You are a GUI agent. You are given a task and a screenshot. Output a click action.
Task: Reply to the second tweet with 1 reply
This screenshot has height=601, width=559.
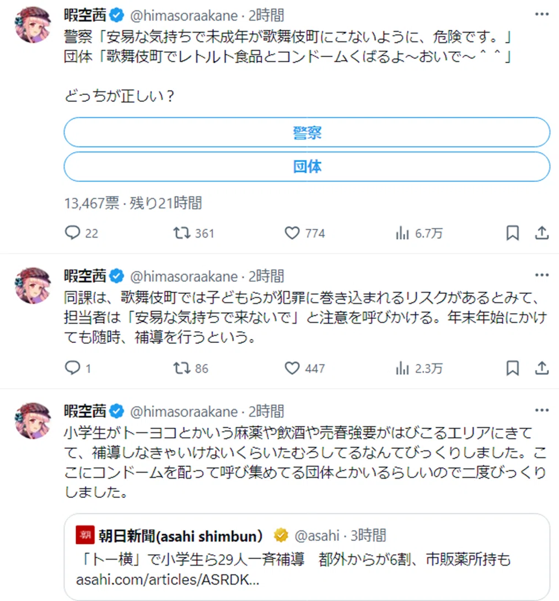(78, 368)
